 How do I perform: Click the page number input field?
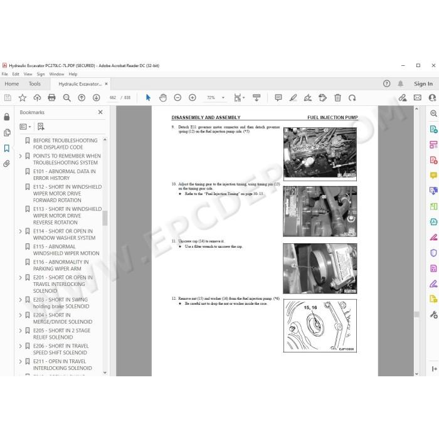[x=113, y=98]
